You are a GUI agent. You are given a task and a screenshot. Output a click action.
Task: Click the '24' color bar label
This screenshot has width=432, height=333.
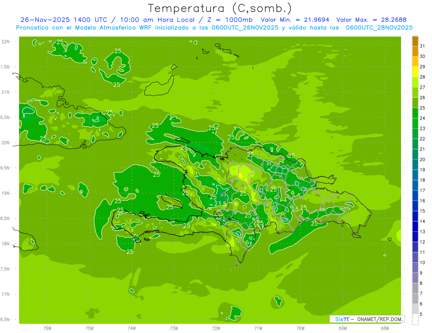(422, 118)
